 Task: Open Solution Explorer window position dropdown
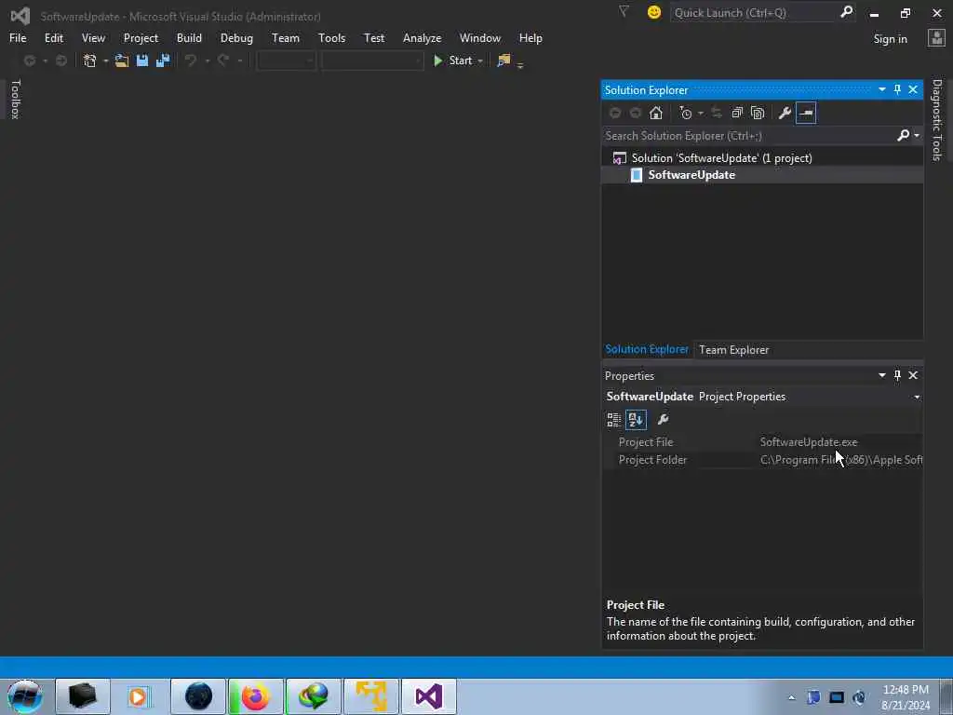pos(882,90)
